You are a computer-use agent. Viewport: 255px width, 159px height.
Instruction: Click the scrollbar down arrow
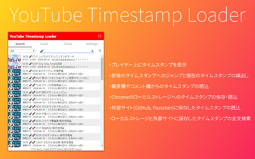point(102,145)
